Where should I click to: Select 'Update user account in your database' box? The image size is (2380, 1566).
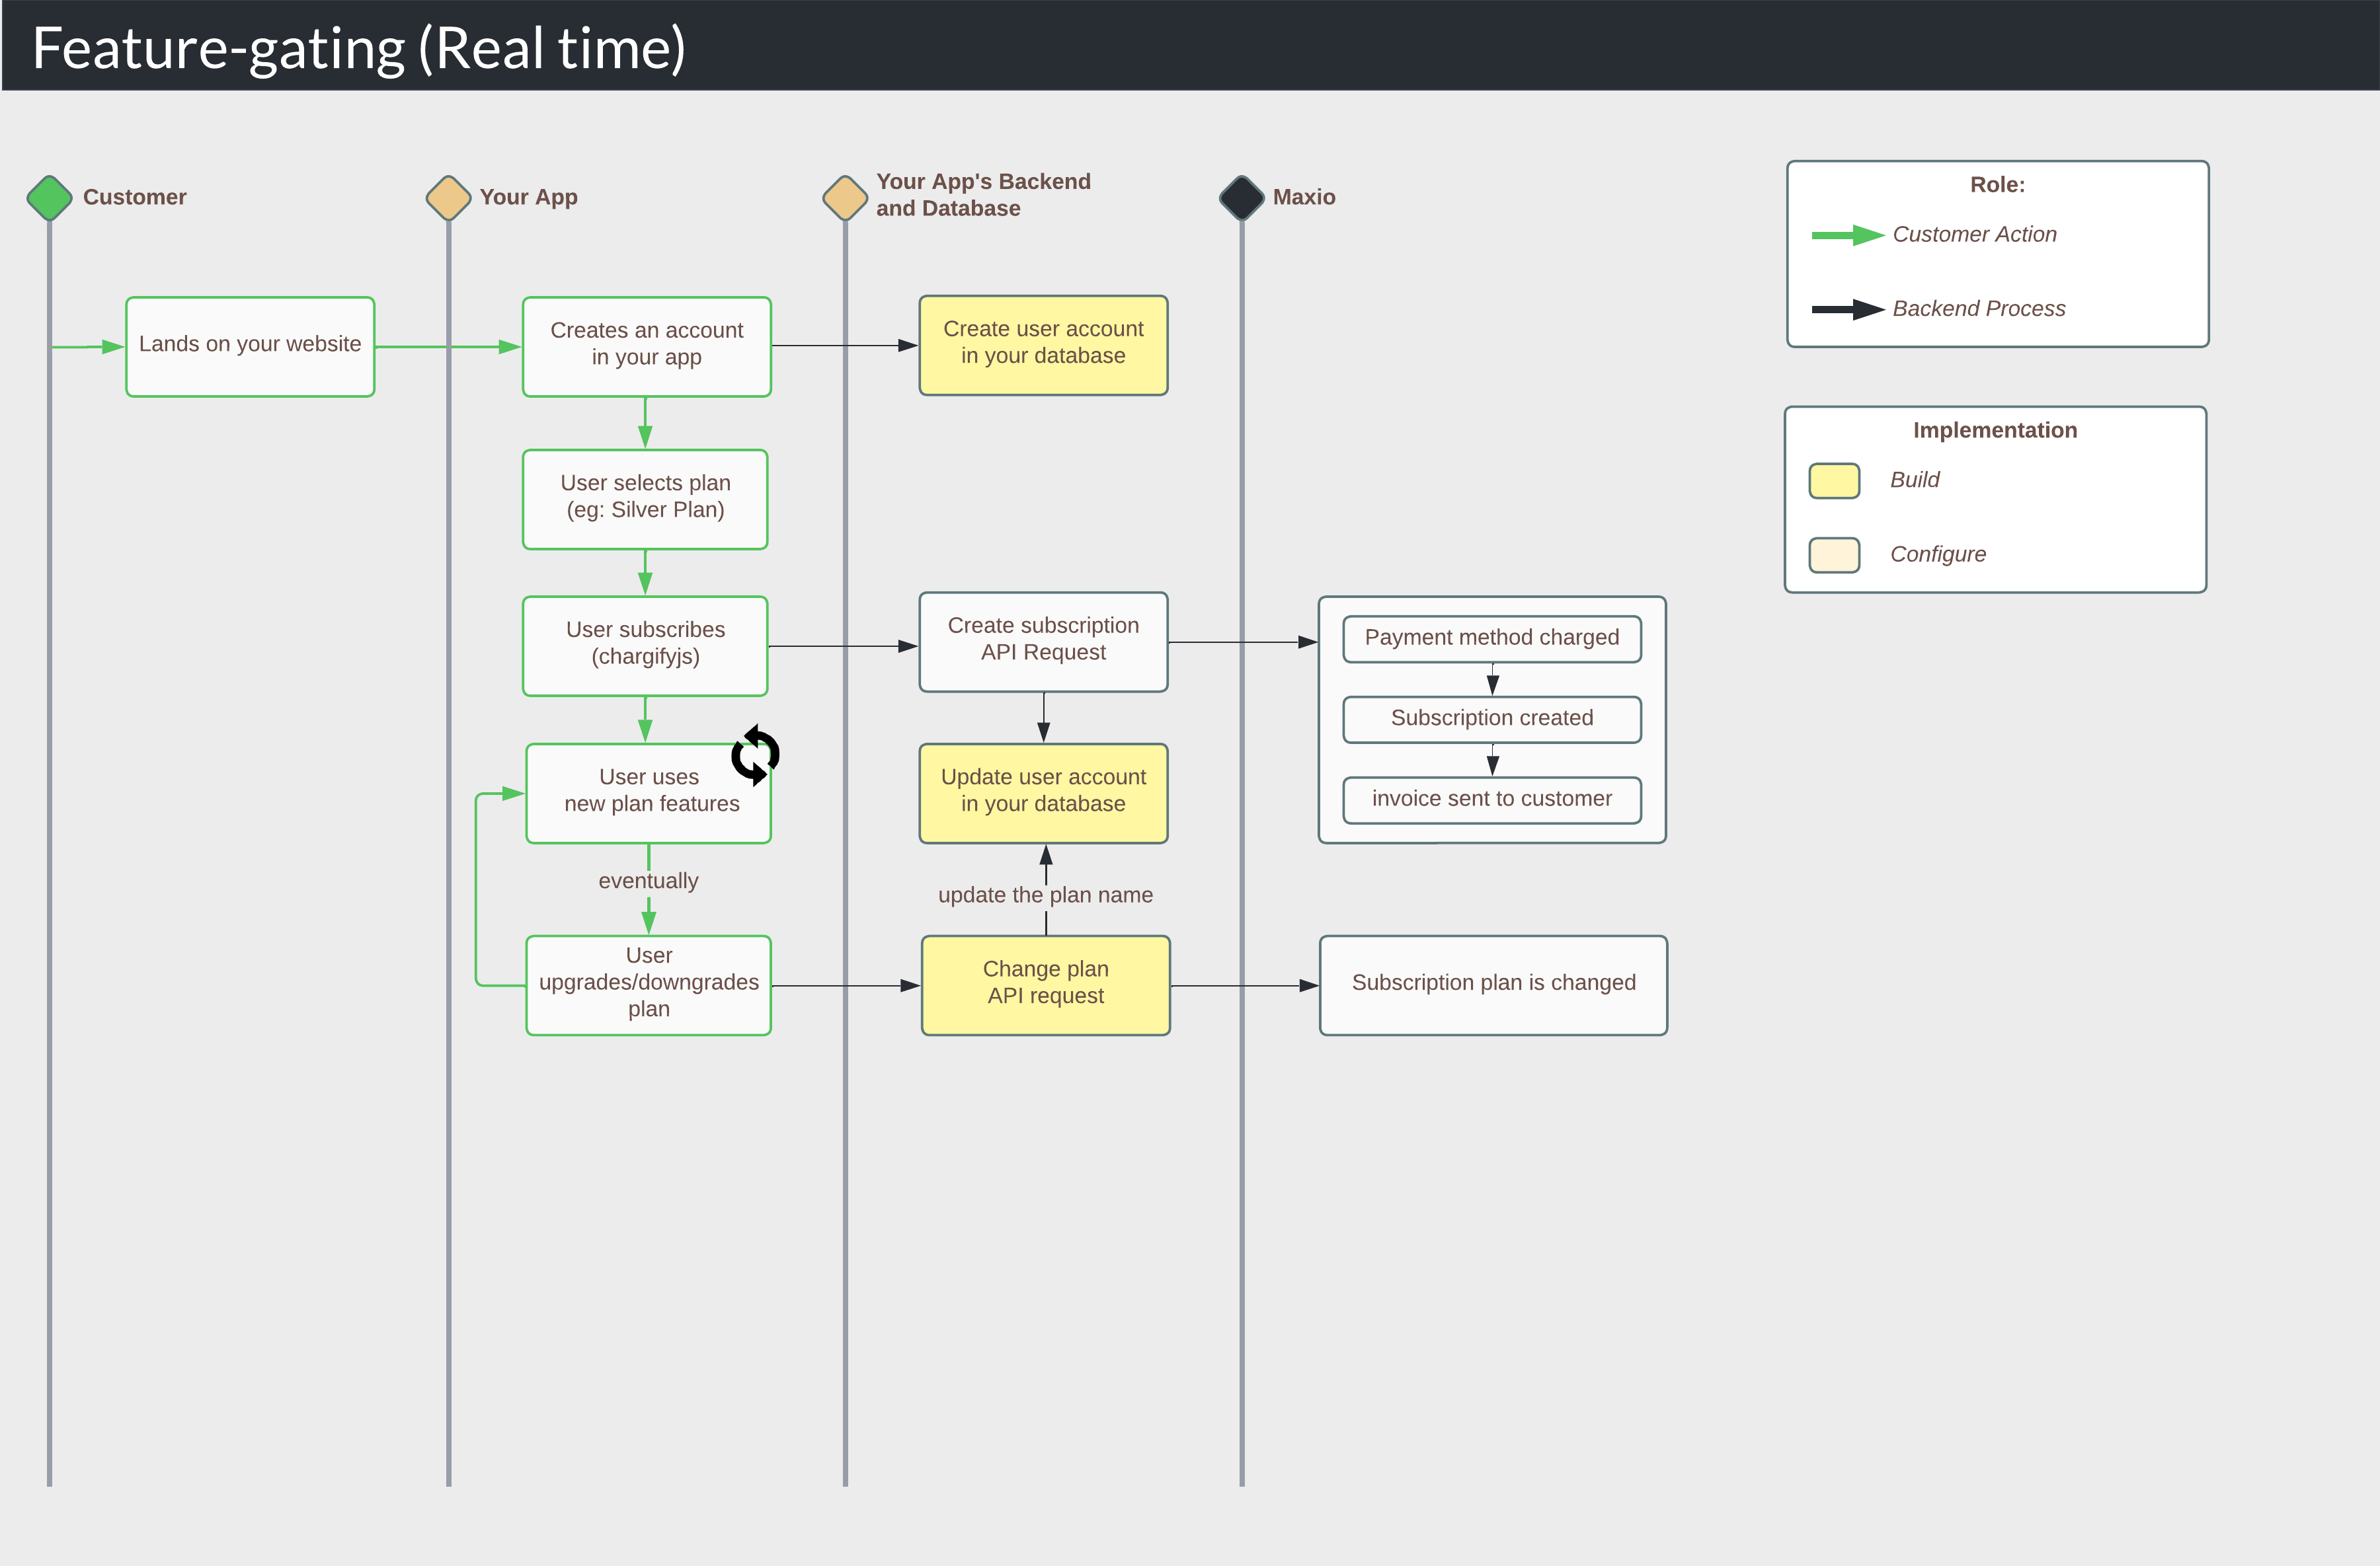click(1043, 794)
